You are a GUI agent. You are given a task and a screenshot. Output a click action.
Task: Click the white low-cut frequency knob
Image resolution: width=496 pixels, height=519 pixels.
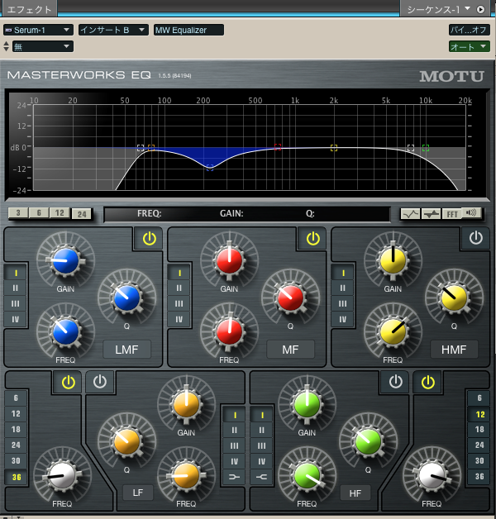[62, 476]
